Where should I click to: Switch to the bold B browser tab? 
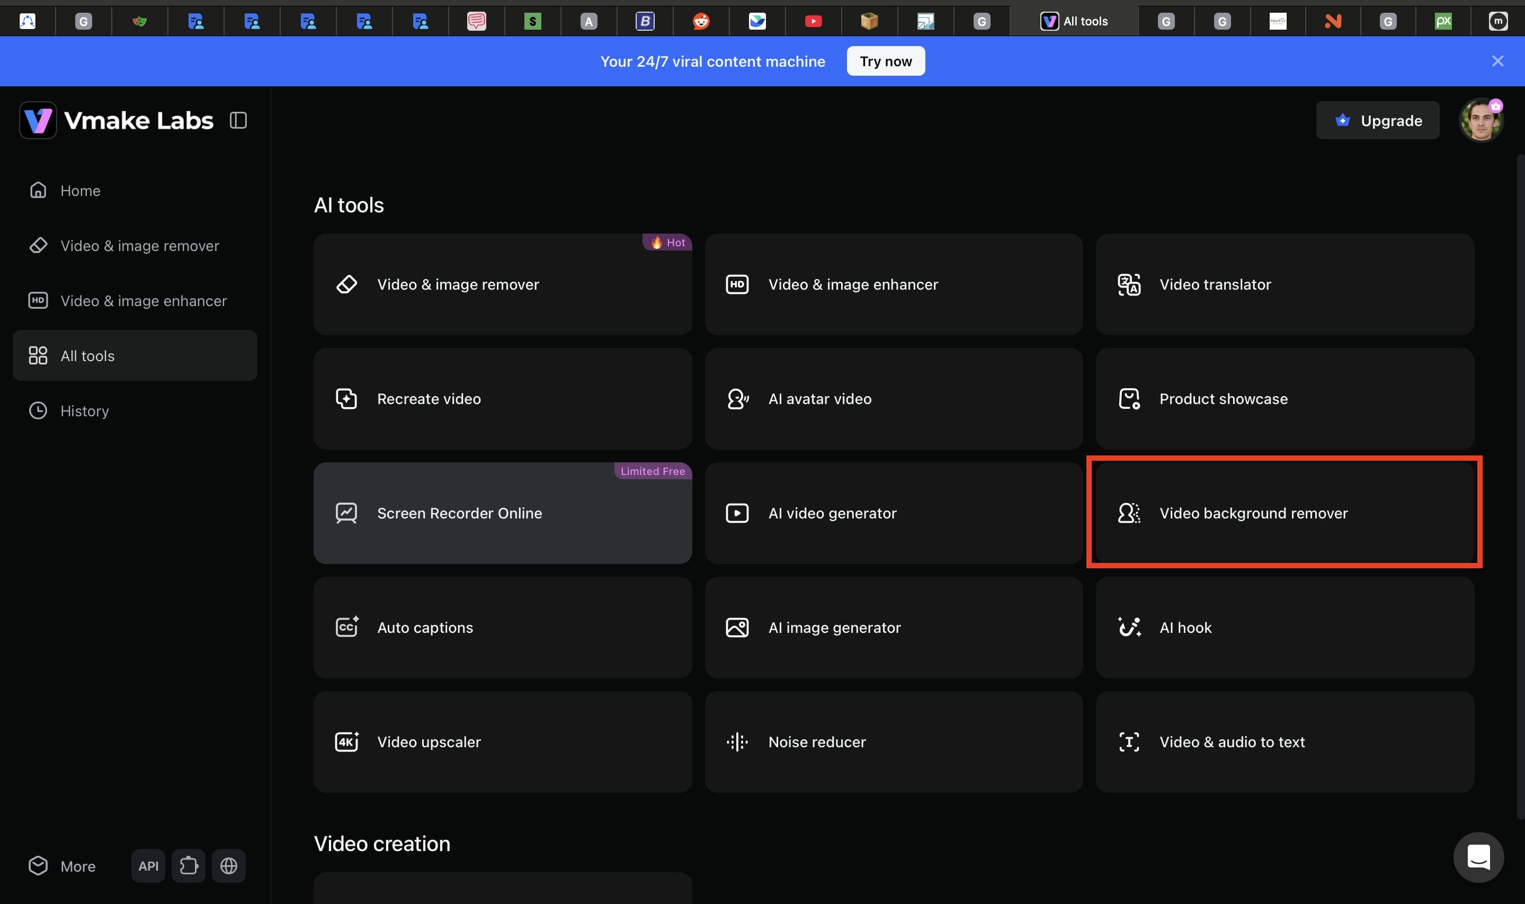(645, 21)
